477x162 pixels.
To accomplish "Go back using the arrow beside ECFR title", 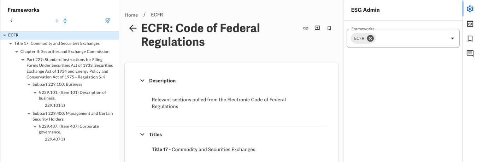I will point(133,28).
